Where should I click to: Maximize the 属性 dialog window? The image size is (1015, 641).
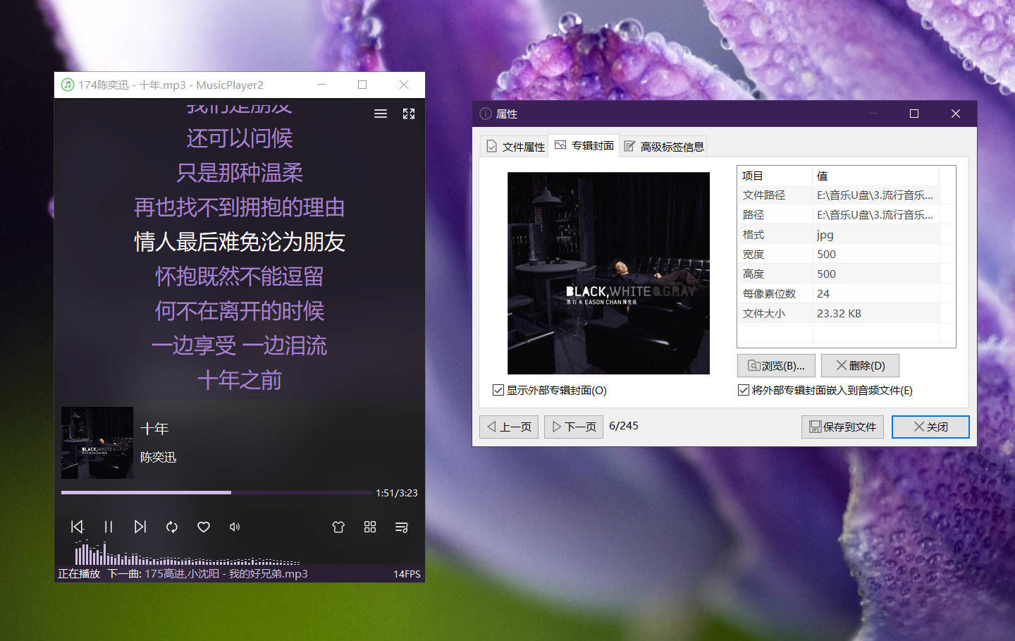click(x=914, y=114)
